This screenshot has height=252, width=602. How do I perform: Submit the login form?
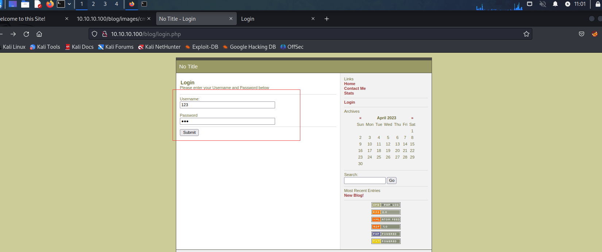pyautogui.click(x=189, y=132)
